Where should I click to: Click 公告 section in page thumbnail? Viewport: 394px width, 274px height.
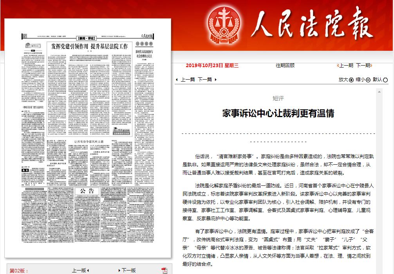[x=87, y=191]
